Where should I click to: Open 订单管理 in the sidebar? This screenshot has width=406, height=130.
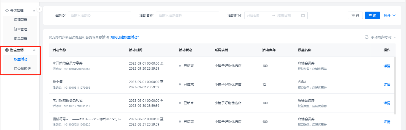[21, 29]
